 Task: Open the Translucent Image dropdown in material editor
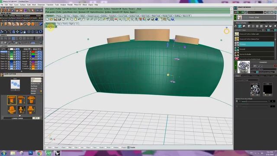tap(247, 80)
